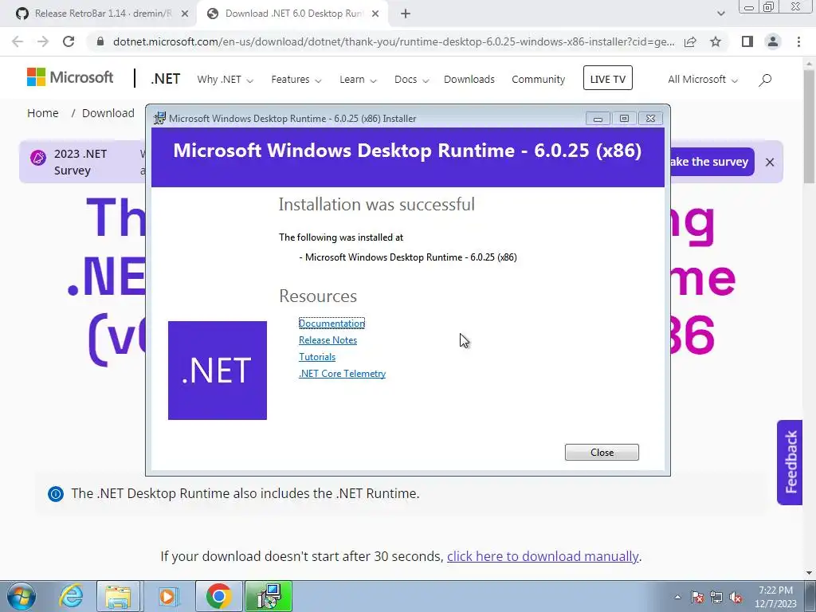Open the .NET Core Telemetry link
Image resolution: width=816 pixels, height=612 pixels.
point(342,373)
